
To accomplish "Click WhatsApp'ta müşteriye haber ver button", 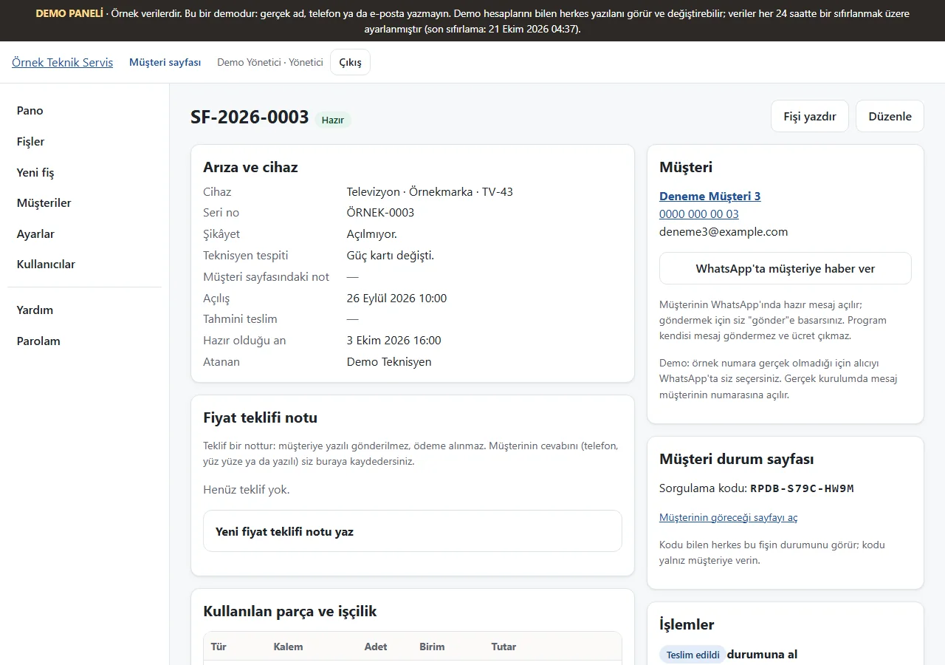I will pos(786,268).
